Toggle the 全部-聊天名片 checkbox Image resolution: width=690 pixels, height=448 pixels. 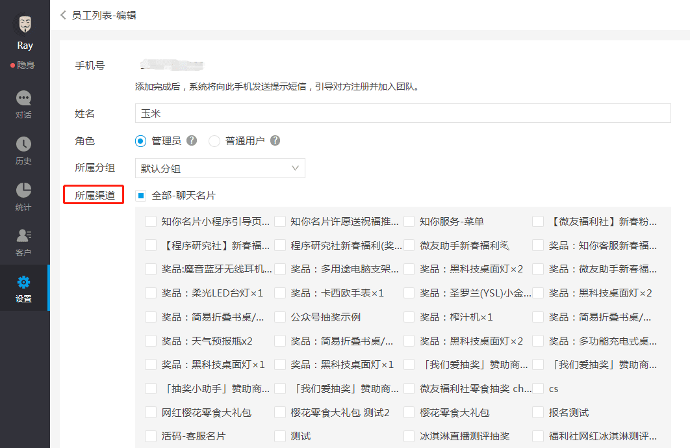[141, 196]
